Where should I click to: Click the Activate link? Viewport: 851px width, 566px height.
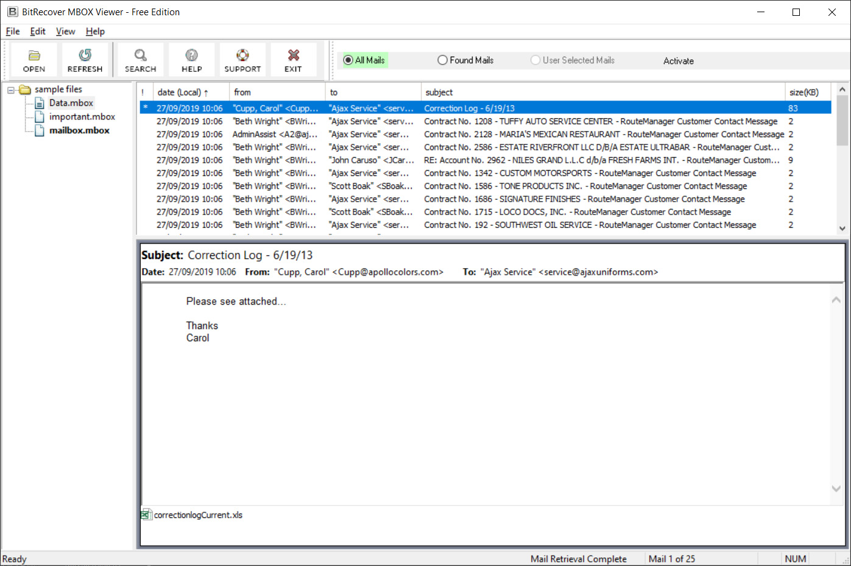click(679, 61)
